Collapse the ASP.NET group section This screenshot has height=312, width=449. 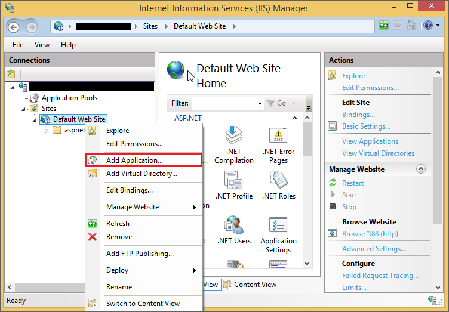(294, 118)
